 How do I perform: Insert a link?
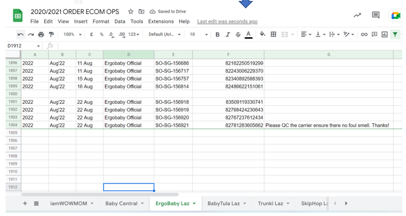click(364, 34)
